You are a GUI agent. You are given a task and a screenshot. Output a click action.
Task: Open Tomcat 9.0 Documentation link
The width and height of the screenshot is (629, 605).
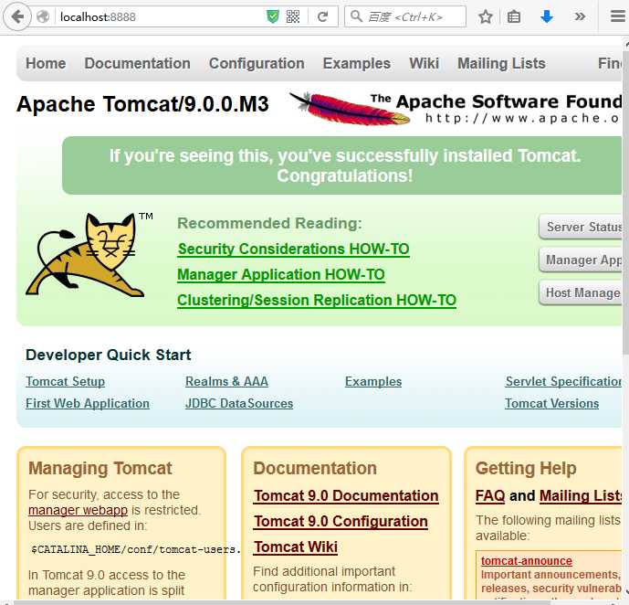(346, 496)
